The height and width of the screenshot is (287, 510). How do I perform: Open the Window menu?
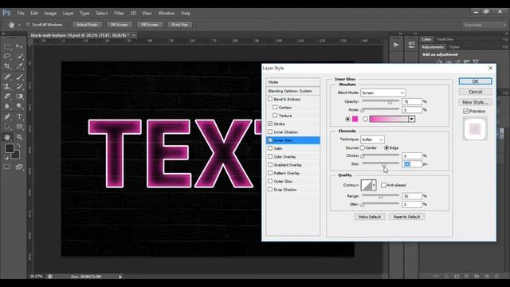[x=167, y=14]
